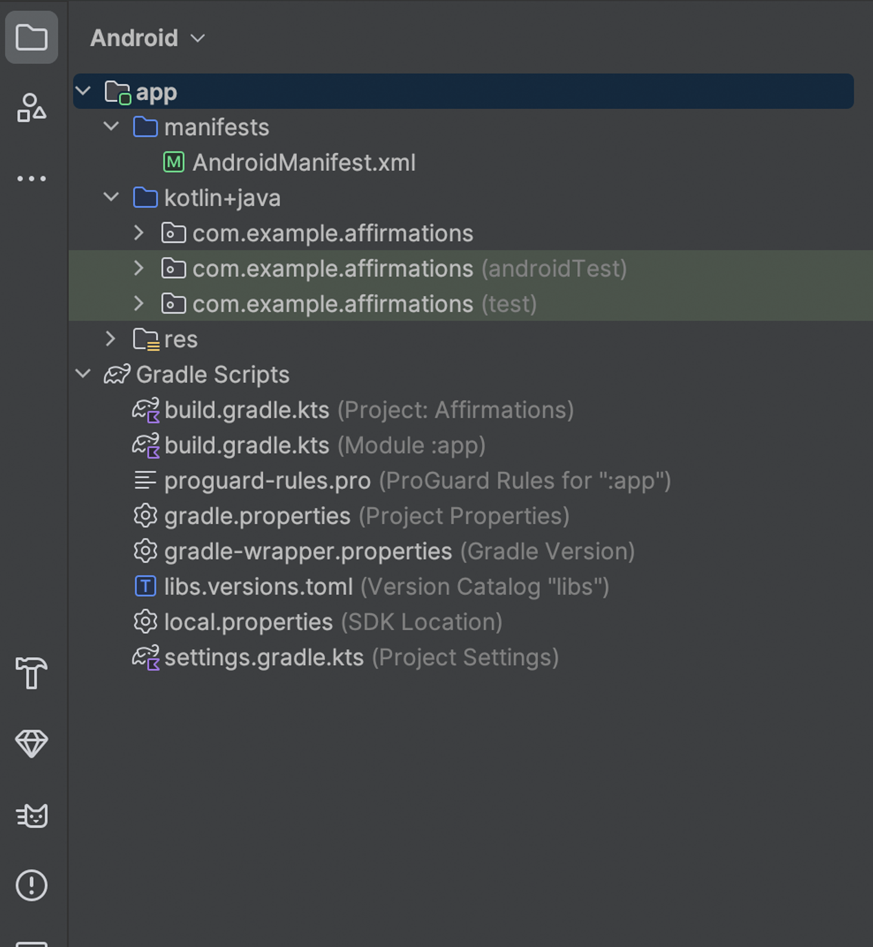Select gradle-wrapper.properties (Gradle Version)
Viewport: 873px width, 947px height.
pyautogui.click(x=400, y=551)
